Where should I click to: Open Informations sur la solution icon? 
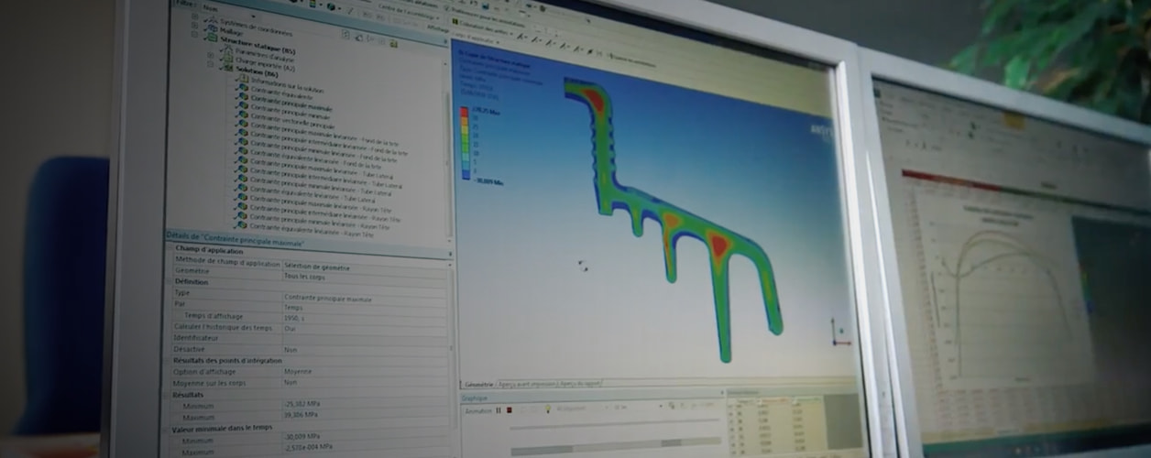point(242,79)
